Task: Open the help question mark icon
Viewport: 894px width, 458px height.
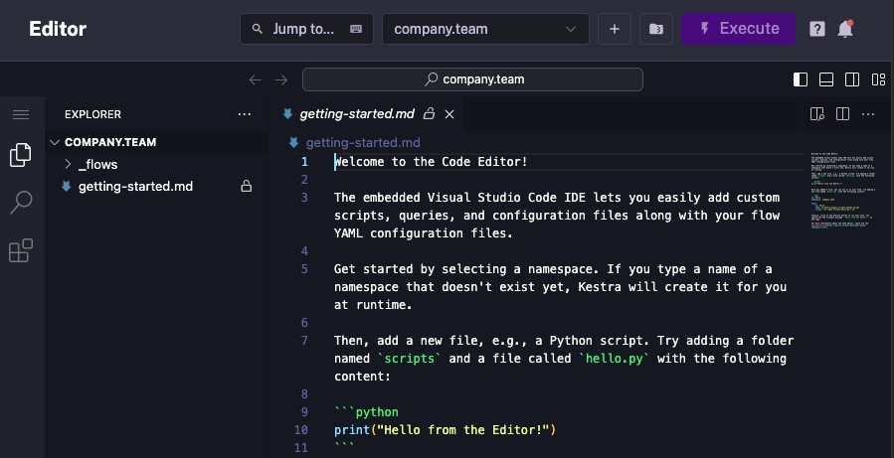Action: pyautogui.click(x=817, y=29)
